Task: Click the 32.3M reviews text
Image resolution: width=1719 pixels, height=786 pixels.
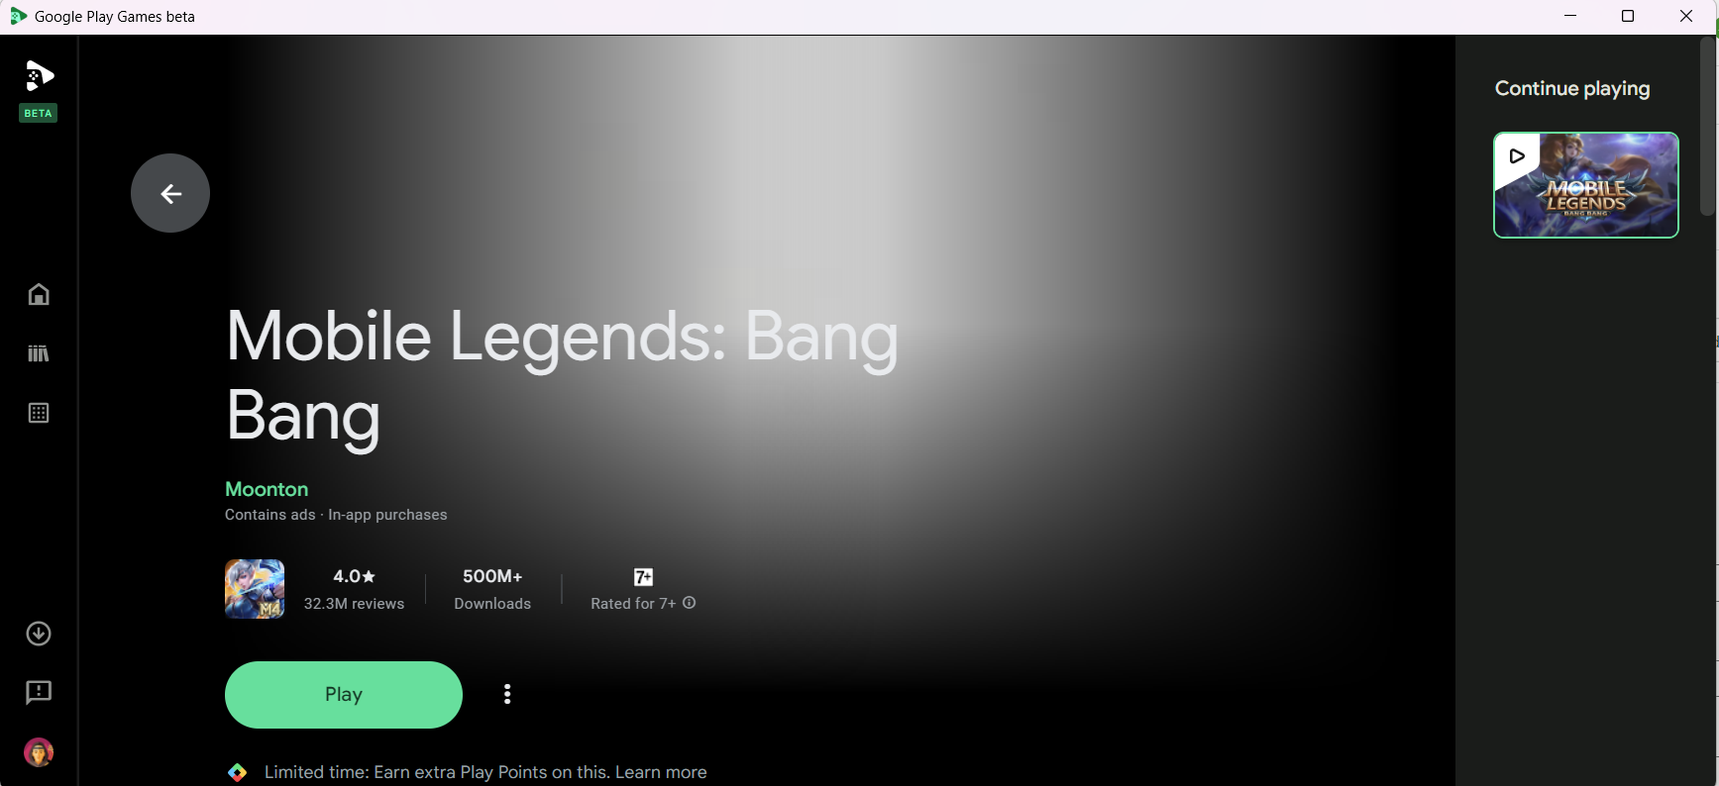Action: tap(354, 604)
